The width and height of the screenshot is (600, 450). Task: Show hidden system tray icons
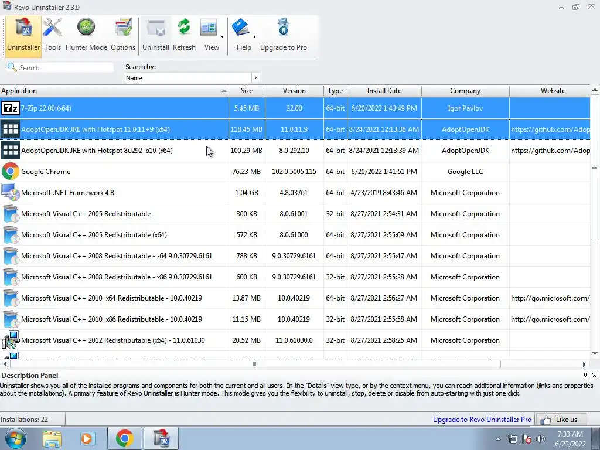tap(498, 439)
